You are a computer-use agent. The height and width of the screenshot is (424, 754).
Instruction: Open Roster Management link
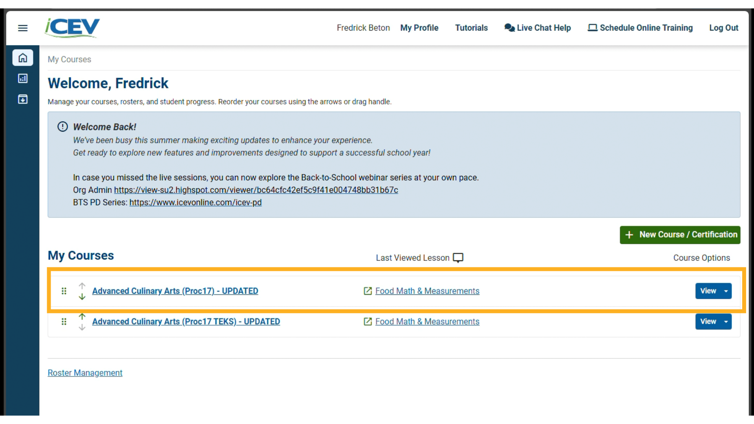[x=85, y=373]
